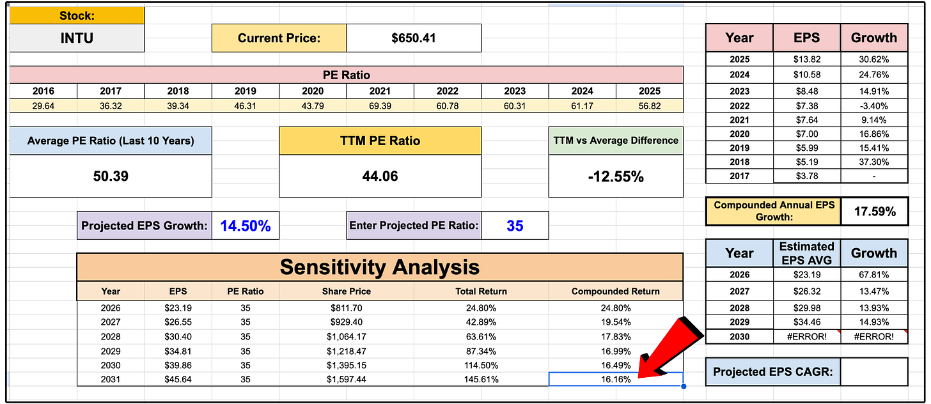
Task: Click the TTM PE Ratio value 44.06
Action: coord(380,176)
